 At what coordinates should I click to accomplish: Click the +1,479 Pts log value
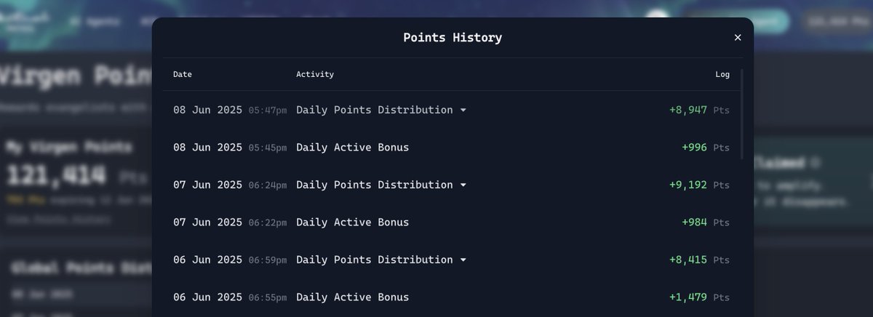point(699,297)
